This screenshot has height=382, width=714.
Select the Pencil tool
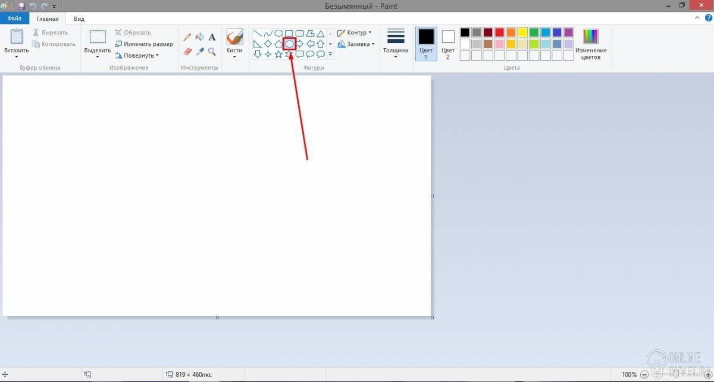tap(187, 37)
